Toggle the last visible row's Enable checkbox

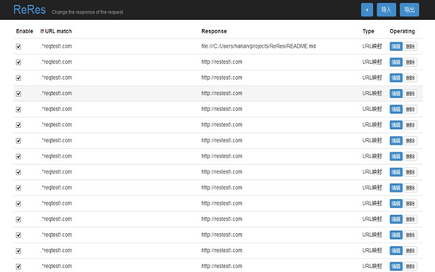pyautogui.click(x=18, y=266)
